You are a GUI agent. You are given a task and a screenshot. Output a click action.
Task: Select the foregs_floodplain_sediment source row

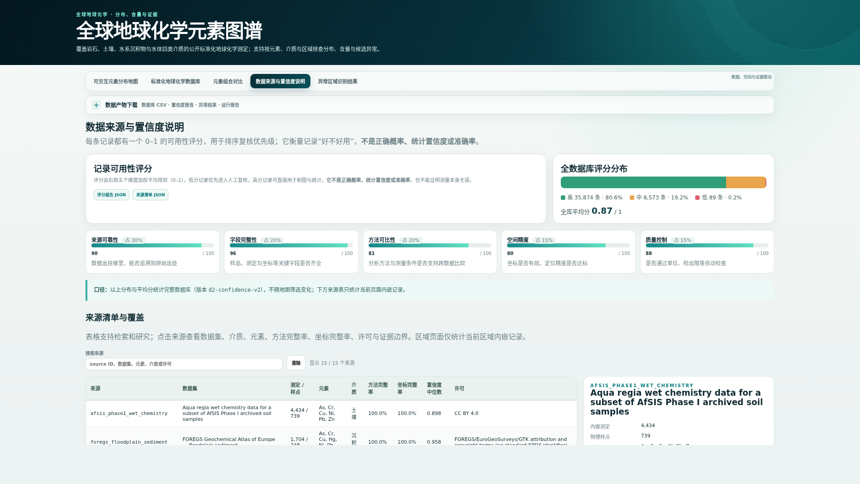pyautogui.click(x=331, y=437)
